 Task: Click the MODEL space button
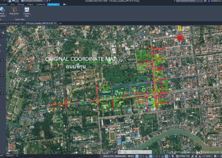[x=131, y=156]
